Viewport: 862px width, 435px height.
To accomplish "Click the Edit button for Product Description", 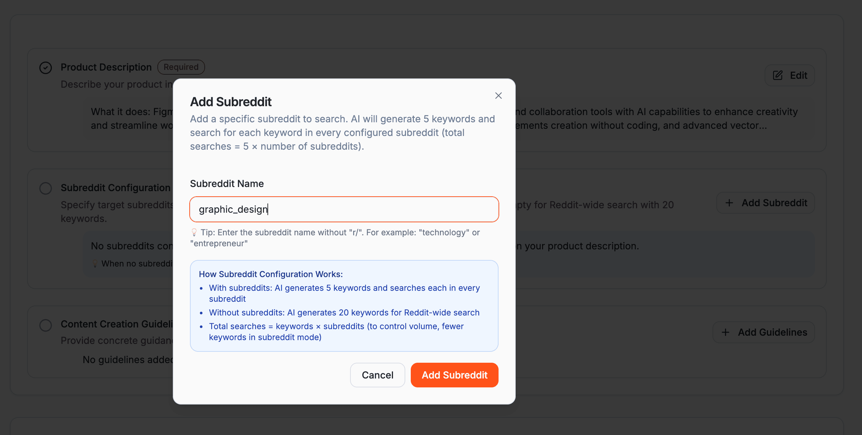I will (789, 75).
